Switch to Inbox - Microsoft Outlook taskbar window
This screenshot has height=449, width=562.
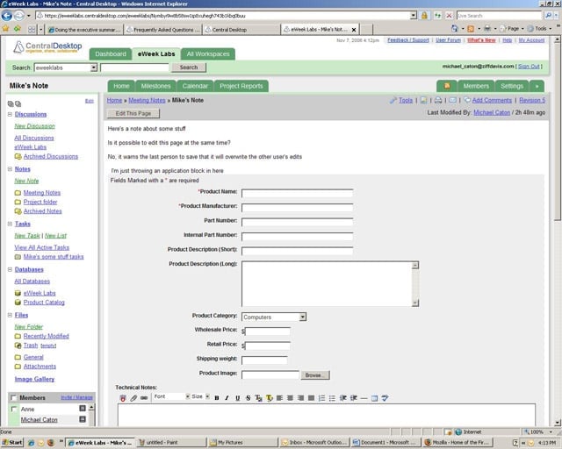314,443
